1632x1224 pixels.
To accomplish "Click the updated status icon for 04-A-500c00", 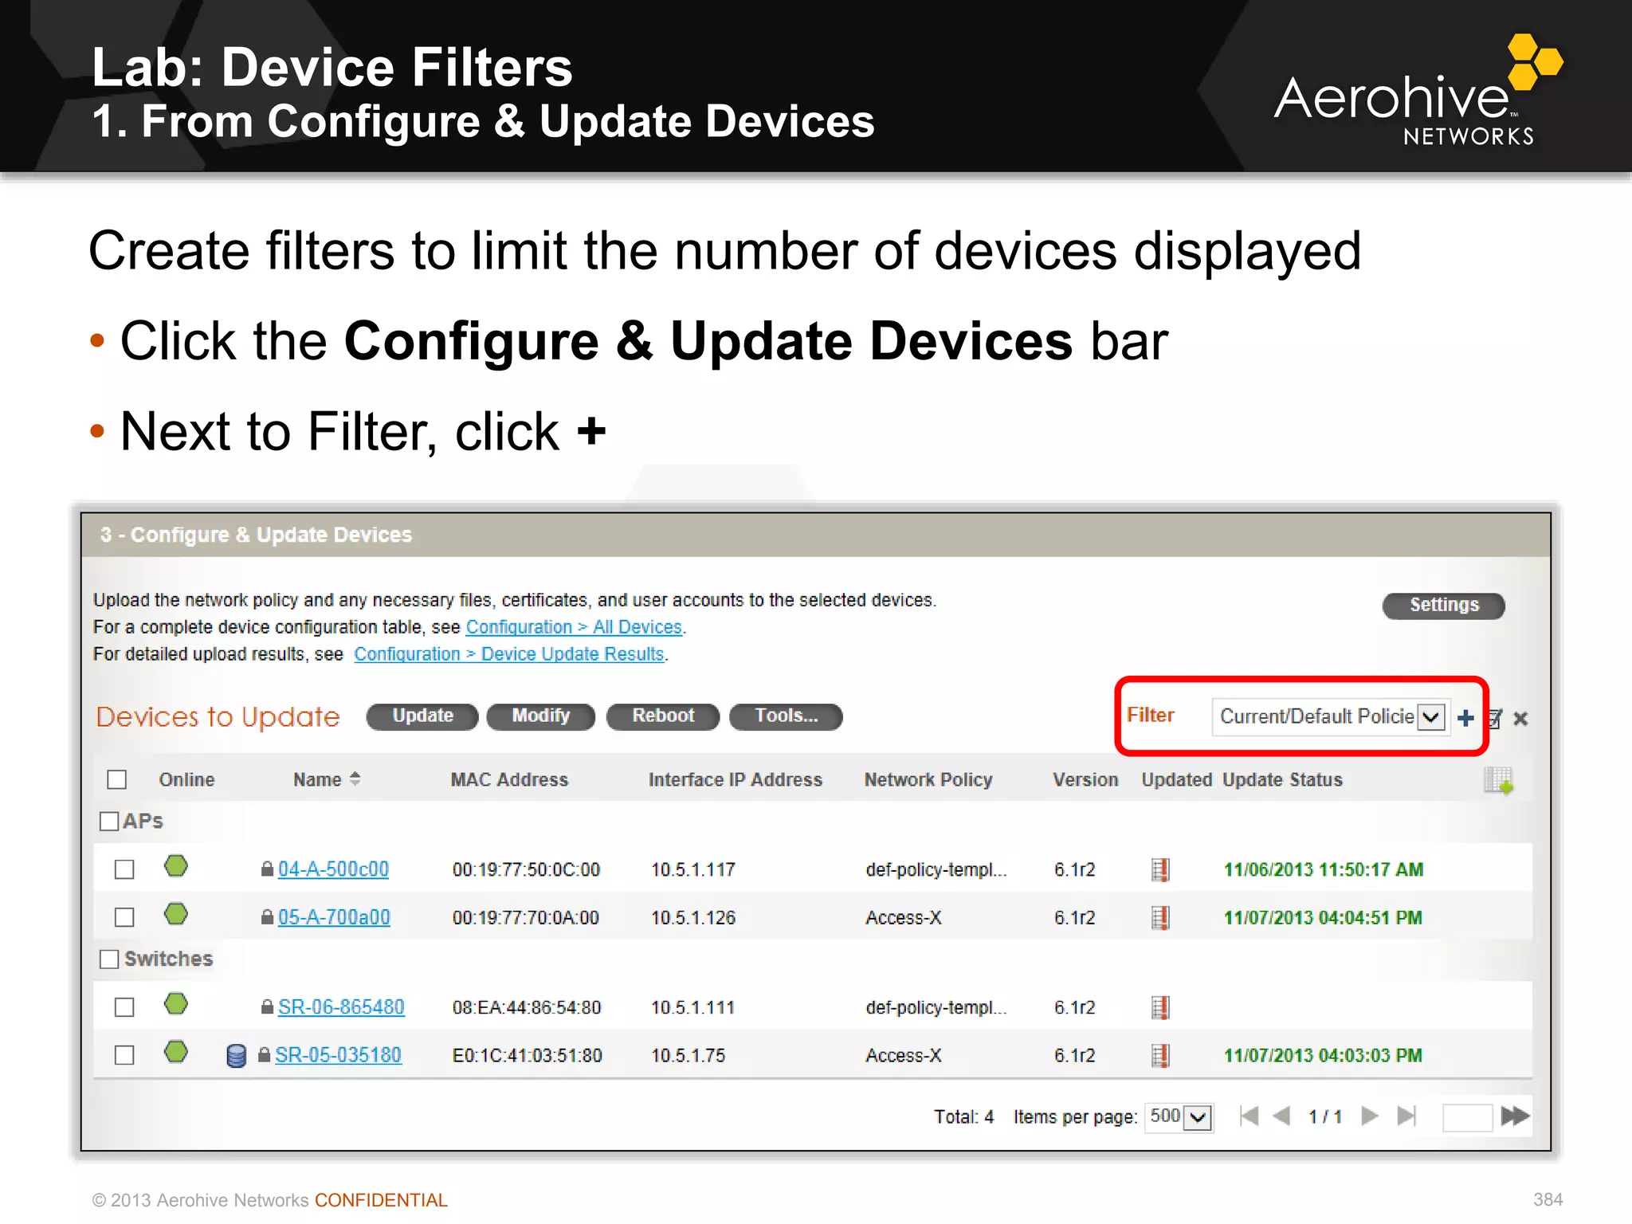I will [x=1161, y=869].
